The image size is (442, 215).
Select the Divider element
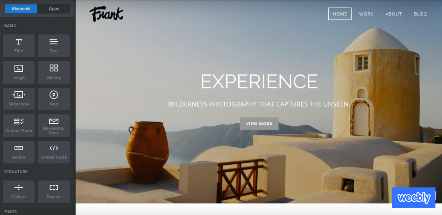point(19,192)
